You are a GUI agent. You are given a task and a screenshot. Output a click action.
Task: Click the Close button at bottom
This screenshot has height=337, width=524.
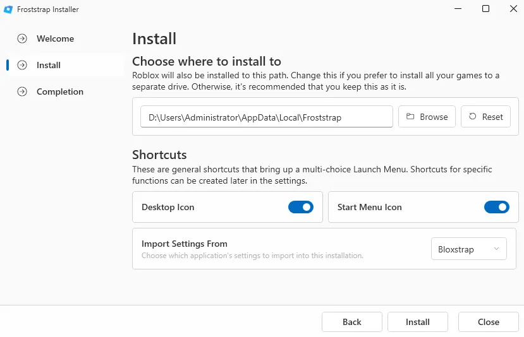pos(488,322)
